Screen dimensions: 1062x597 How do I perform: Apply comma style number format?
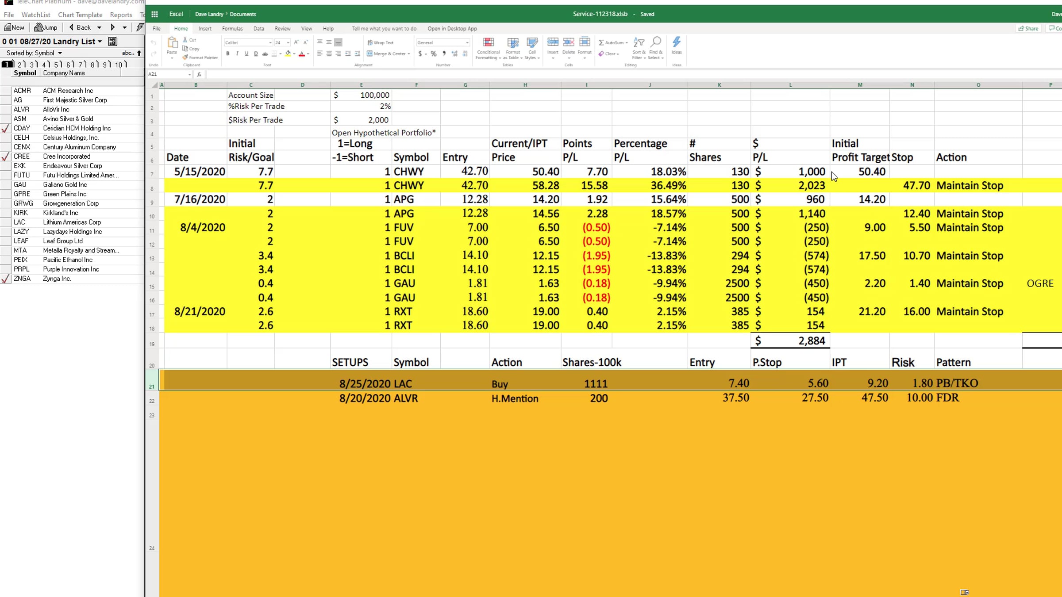(x=444, y=54)
